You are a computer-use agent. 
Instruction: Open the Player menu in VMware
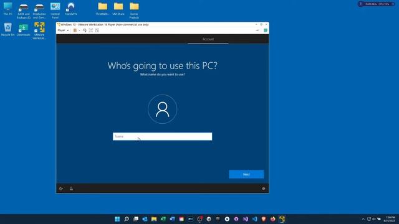click(63, 30)
